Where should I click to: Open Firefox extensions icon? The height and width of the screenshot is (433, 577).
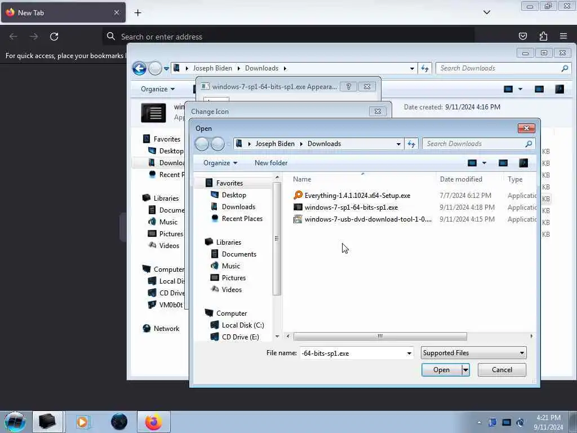(543, 36)
